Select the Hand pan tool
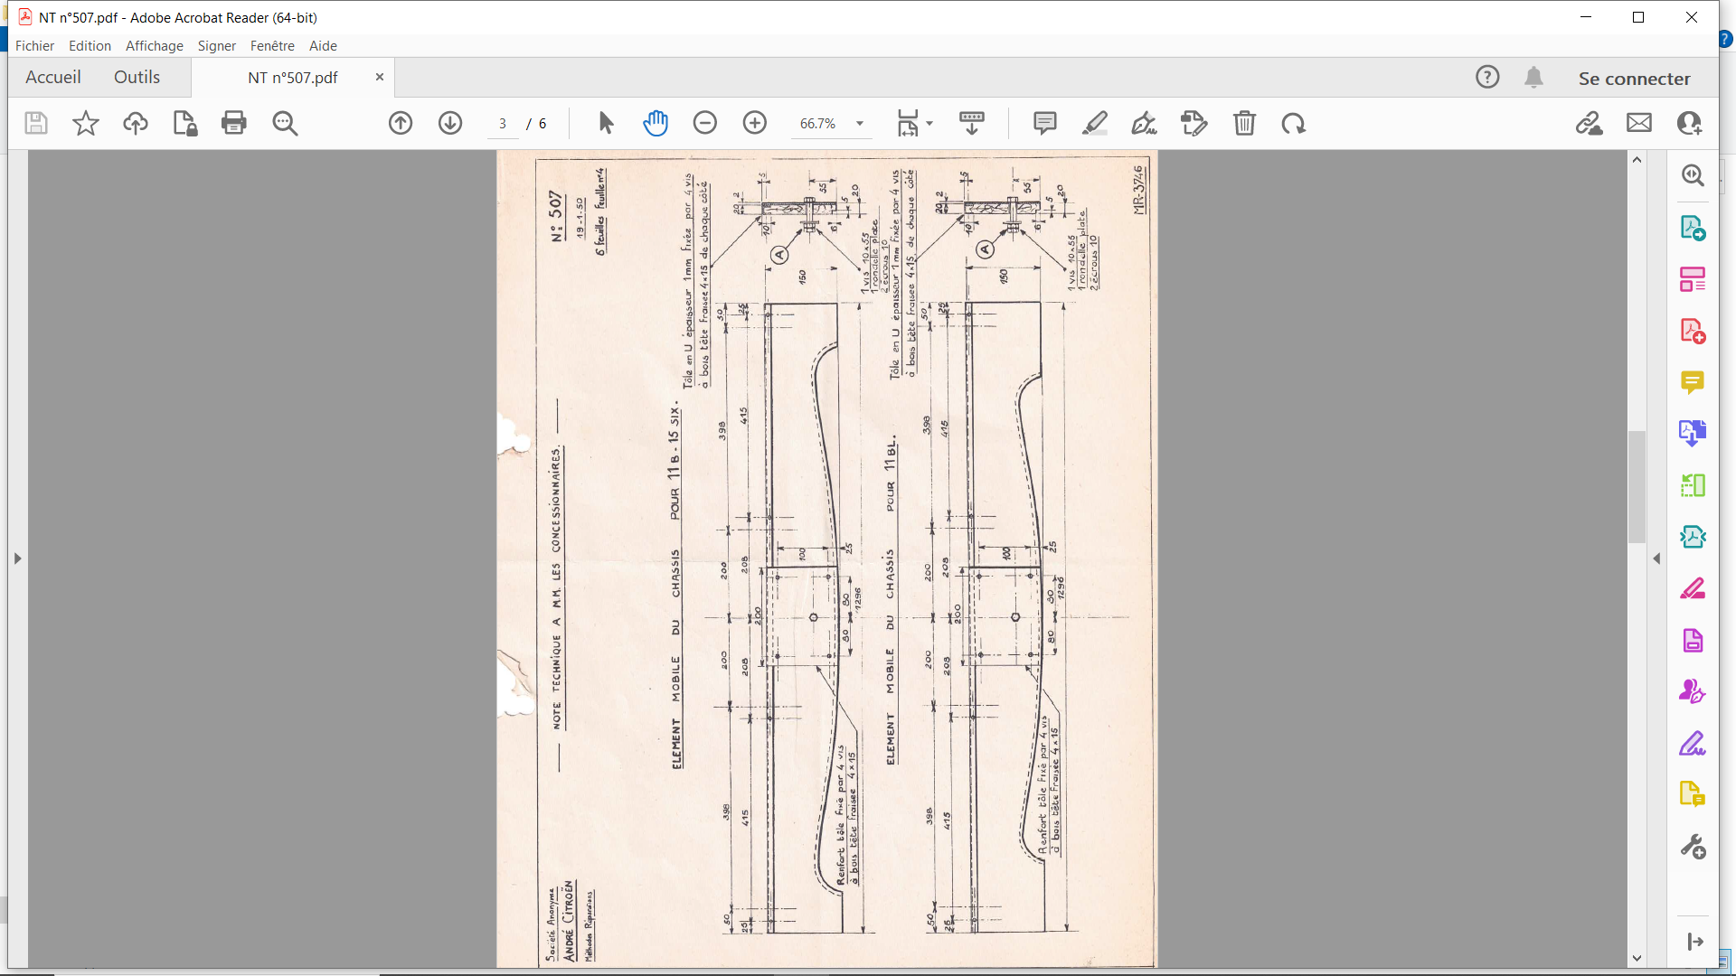 656,123
